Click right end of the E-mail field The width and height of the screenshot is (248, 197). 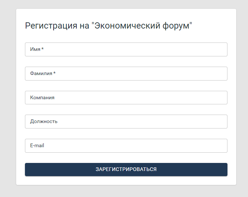pos(220,146)
